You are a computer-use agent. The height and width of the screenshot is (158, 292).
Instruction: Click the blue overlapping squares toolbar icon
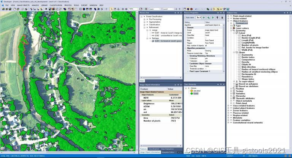point(65,9)
